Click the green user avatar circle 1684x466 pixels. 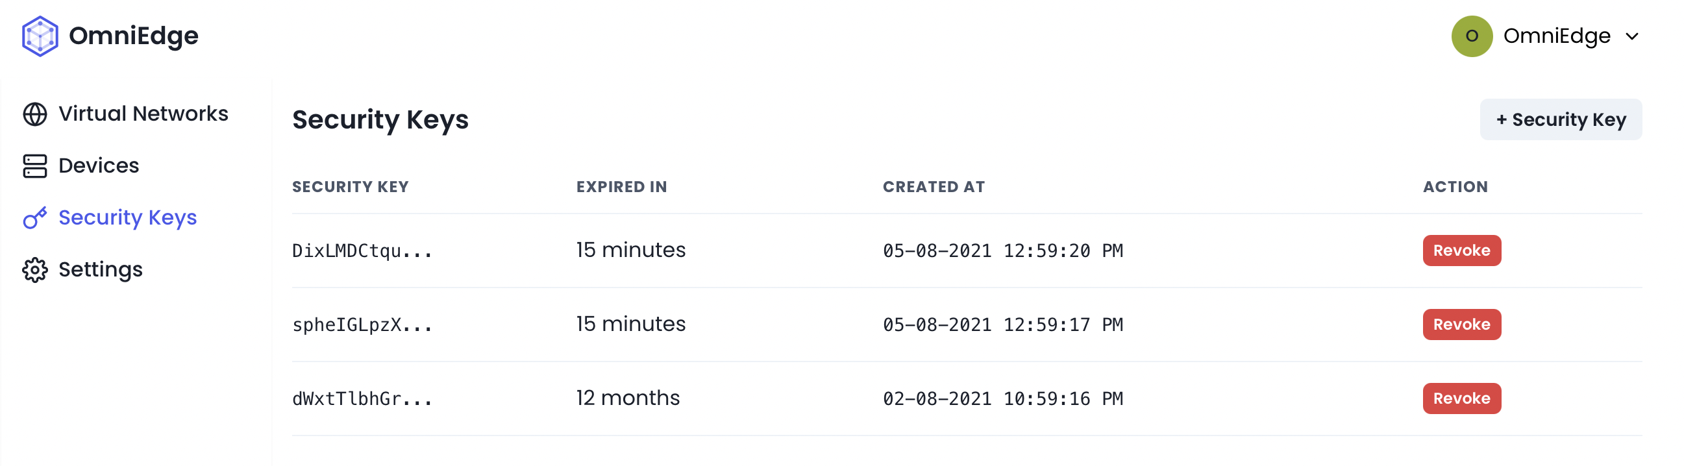(x=1471, y=36)
